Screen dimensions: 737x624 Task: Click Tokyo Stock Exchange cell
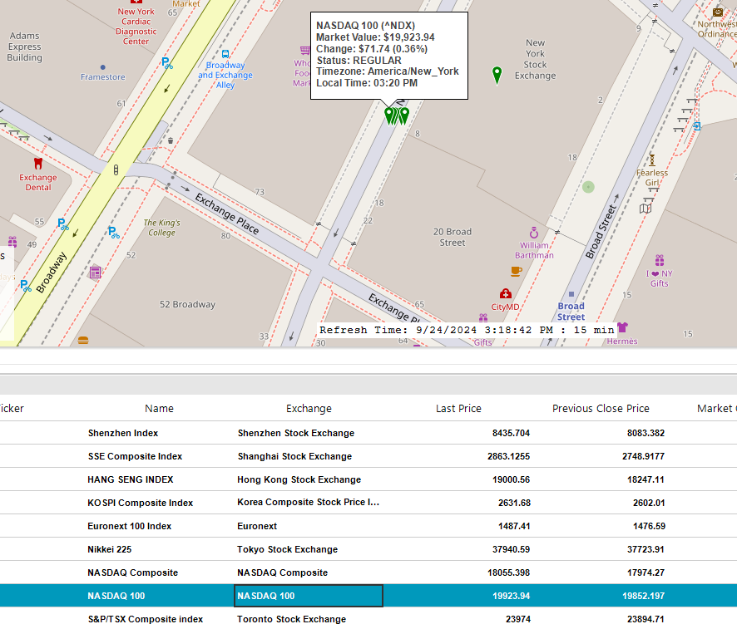pos(287,549)
